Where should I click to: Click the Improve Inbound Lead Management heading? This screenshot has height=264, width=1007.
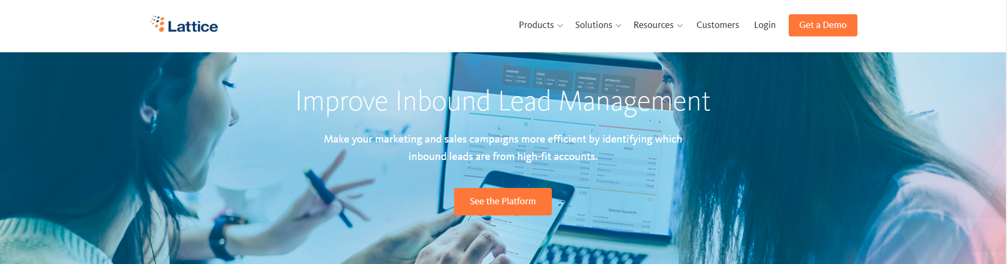[503, 101]
